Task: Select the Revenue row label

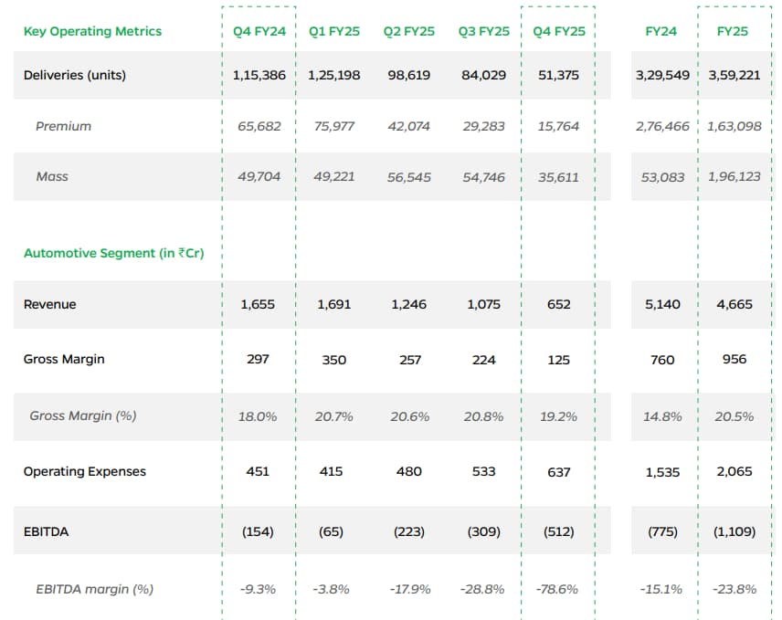Action: [x=50, y=304]
